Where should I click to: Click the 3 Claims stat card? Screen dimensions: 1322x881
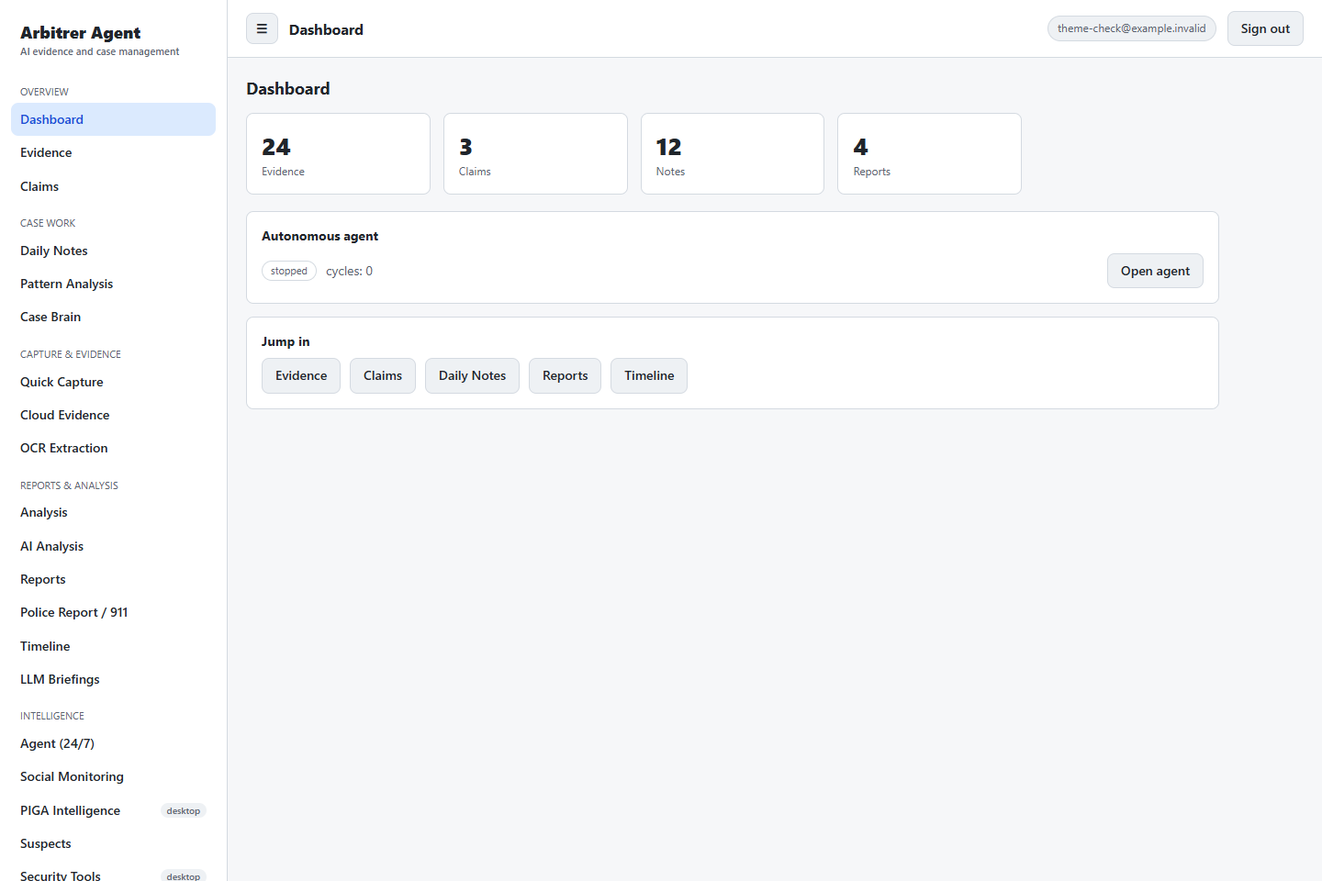pos(535,153)
